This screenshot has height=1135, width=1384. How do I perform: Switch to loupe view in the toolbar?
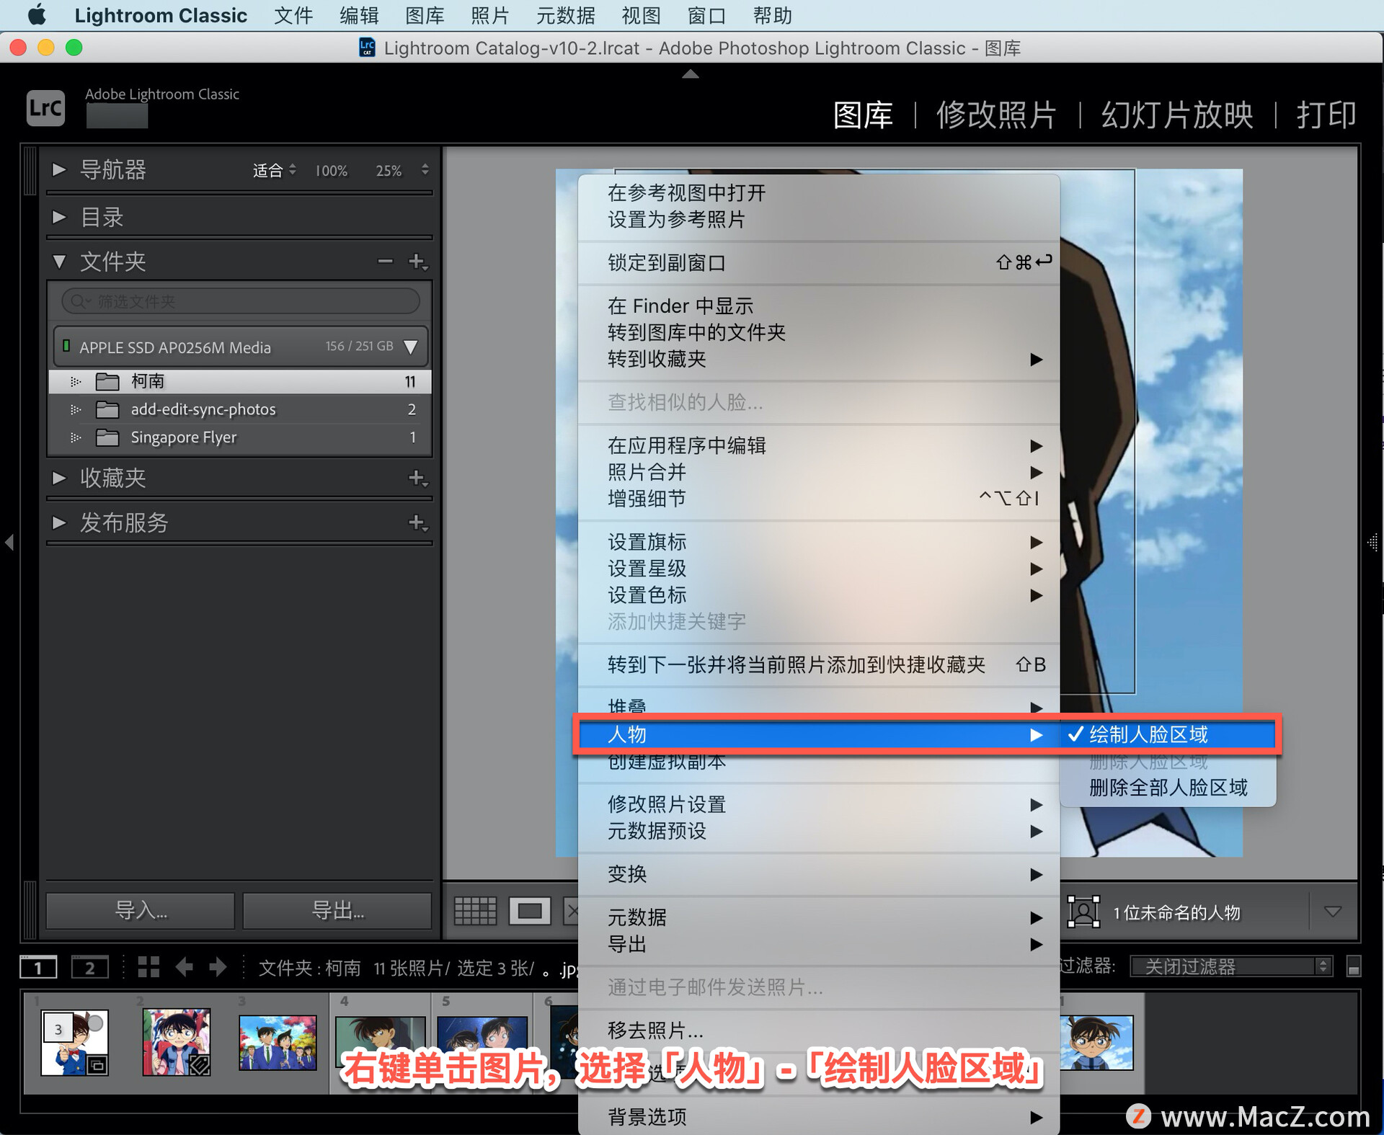click(530, 911)
